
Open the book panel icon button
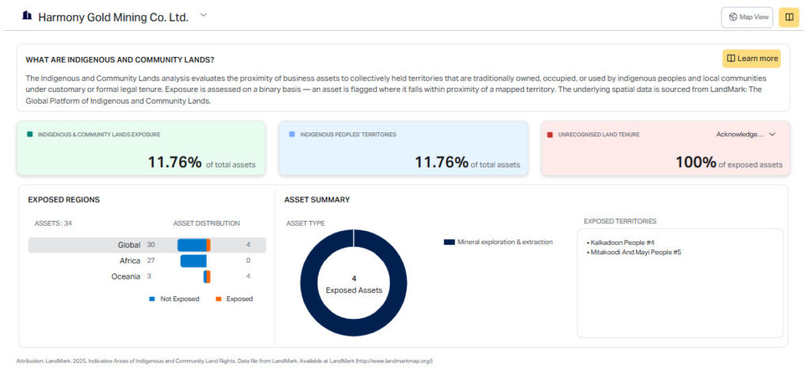pos(789,17)
